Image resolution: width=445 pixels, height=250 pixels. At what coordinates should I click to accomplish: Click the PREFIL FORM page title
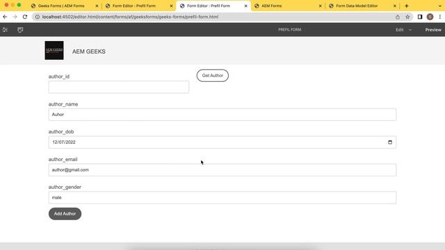pos(289,30)
